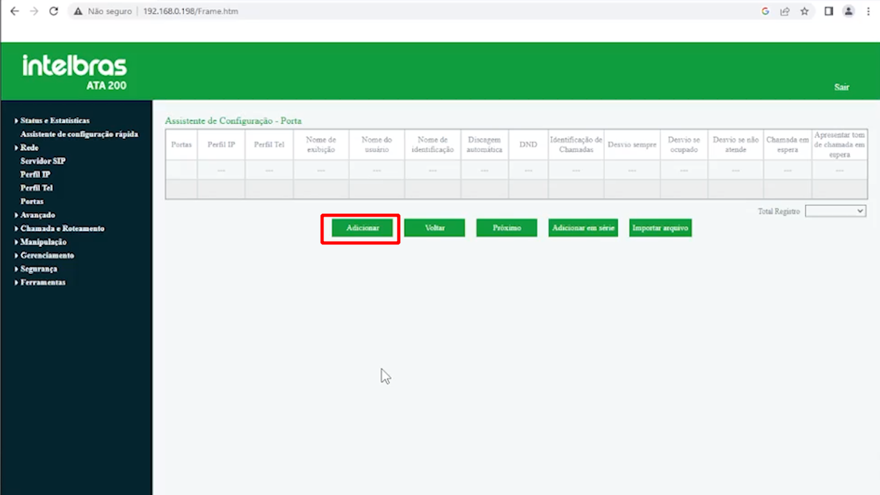Click Importar arquivo button
The image size is (880, 495).
coord(660,228)
